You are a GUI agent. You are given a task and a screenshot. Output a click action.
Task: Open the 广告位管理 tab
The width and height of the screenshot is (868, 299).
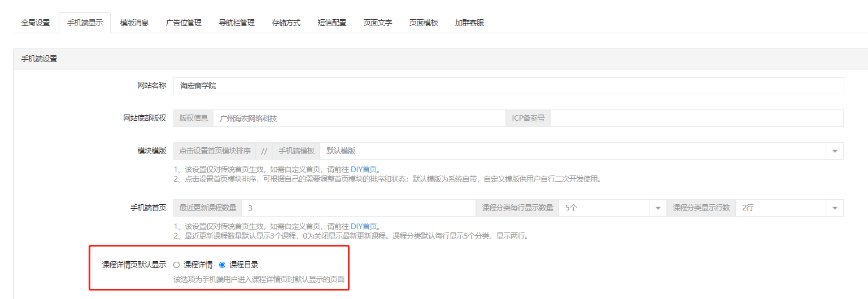pyautogui.click(x=184, y=23)
